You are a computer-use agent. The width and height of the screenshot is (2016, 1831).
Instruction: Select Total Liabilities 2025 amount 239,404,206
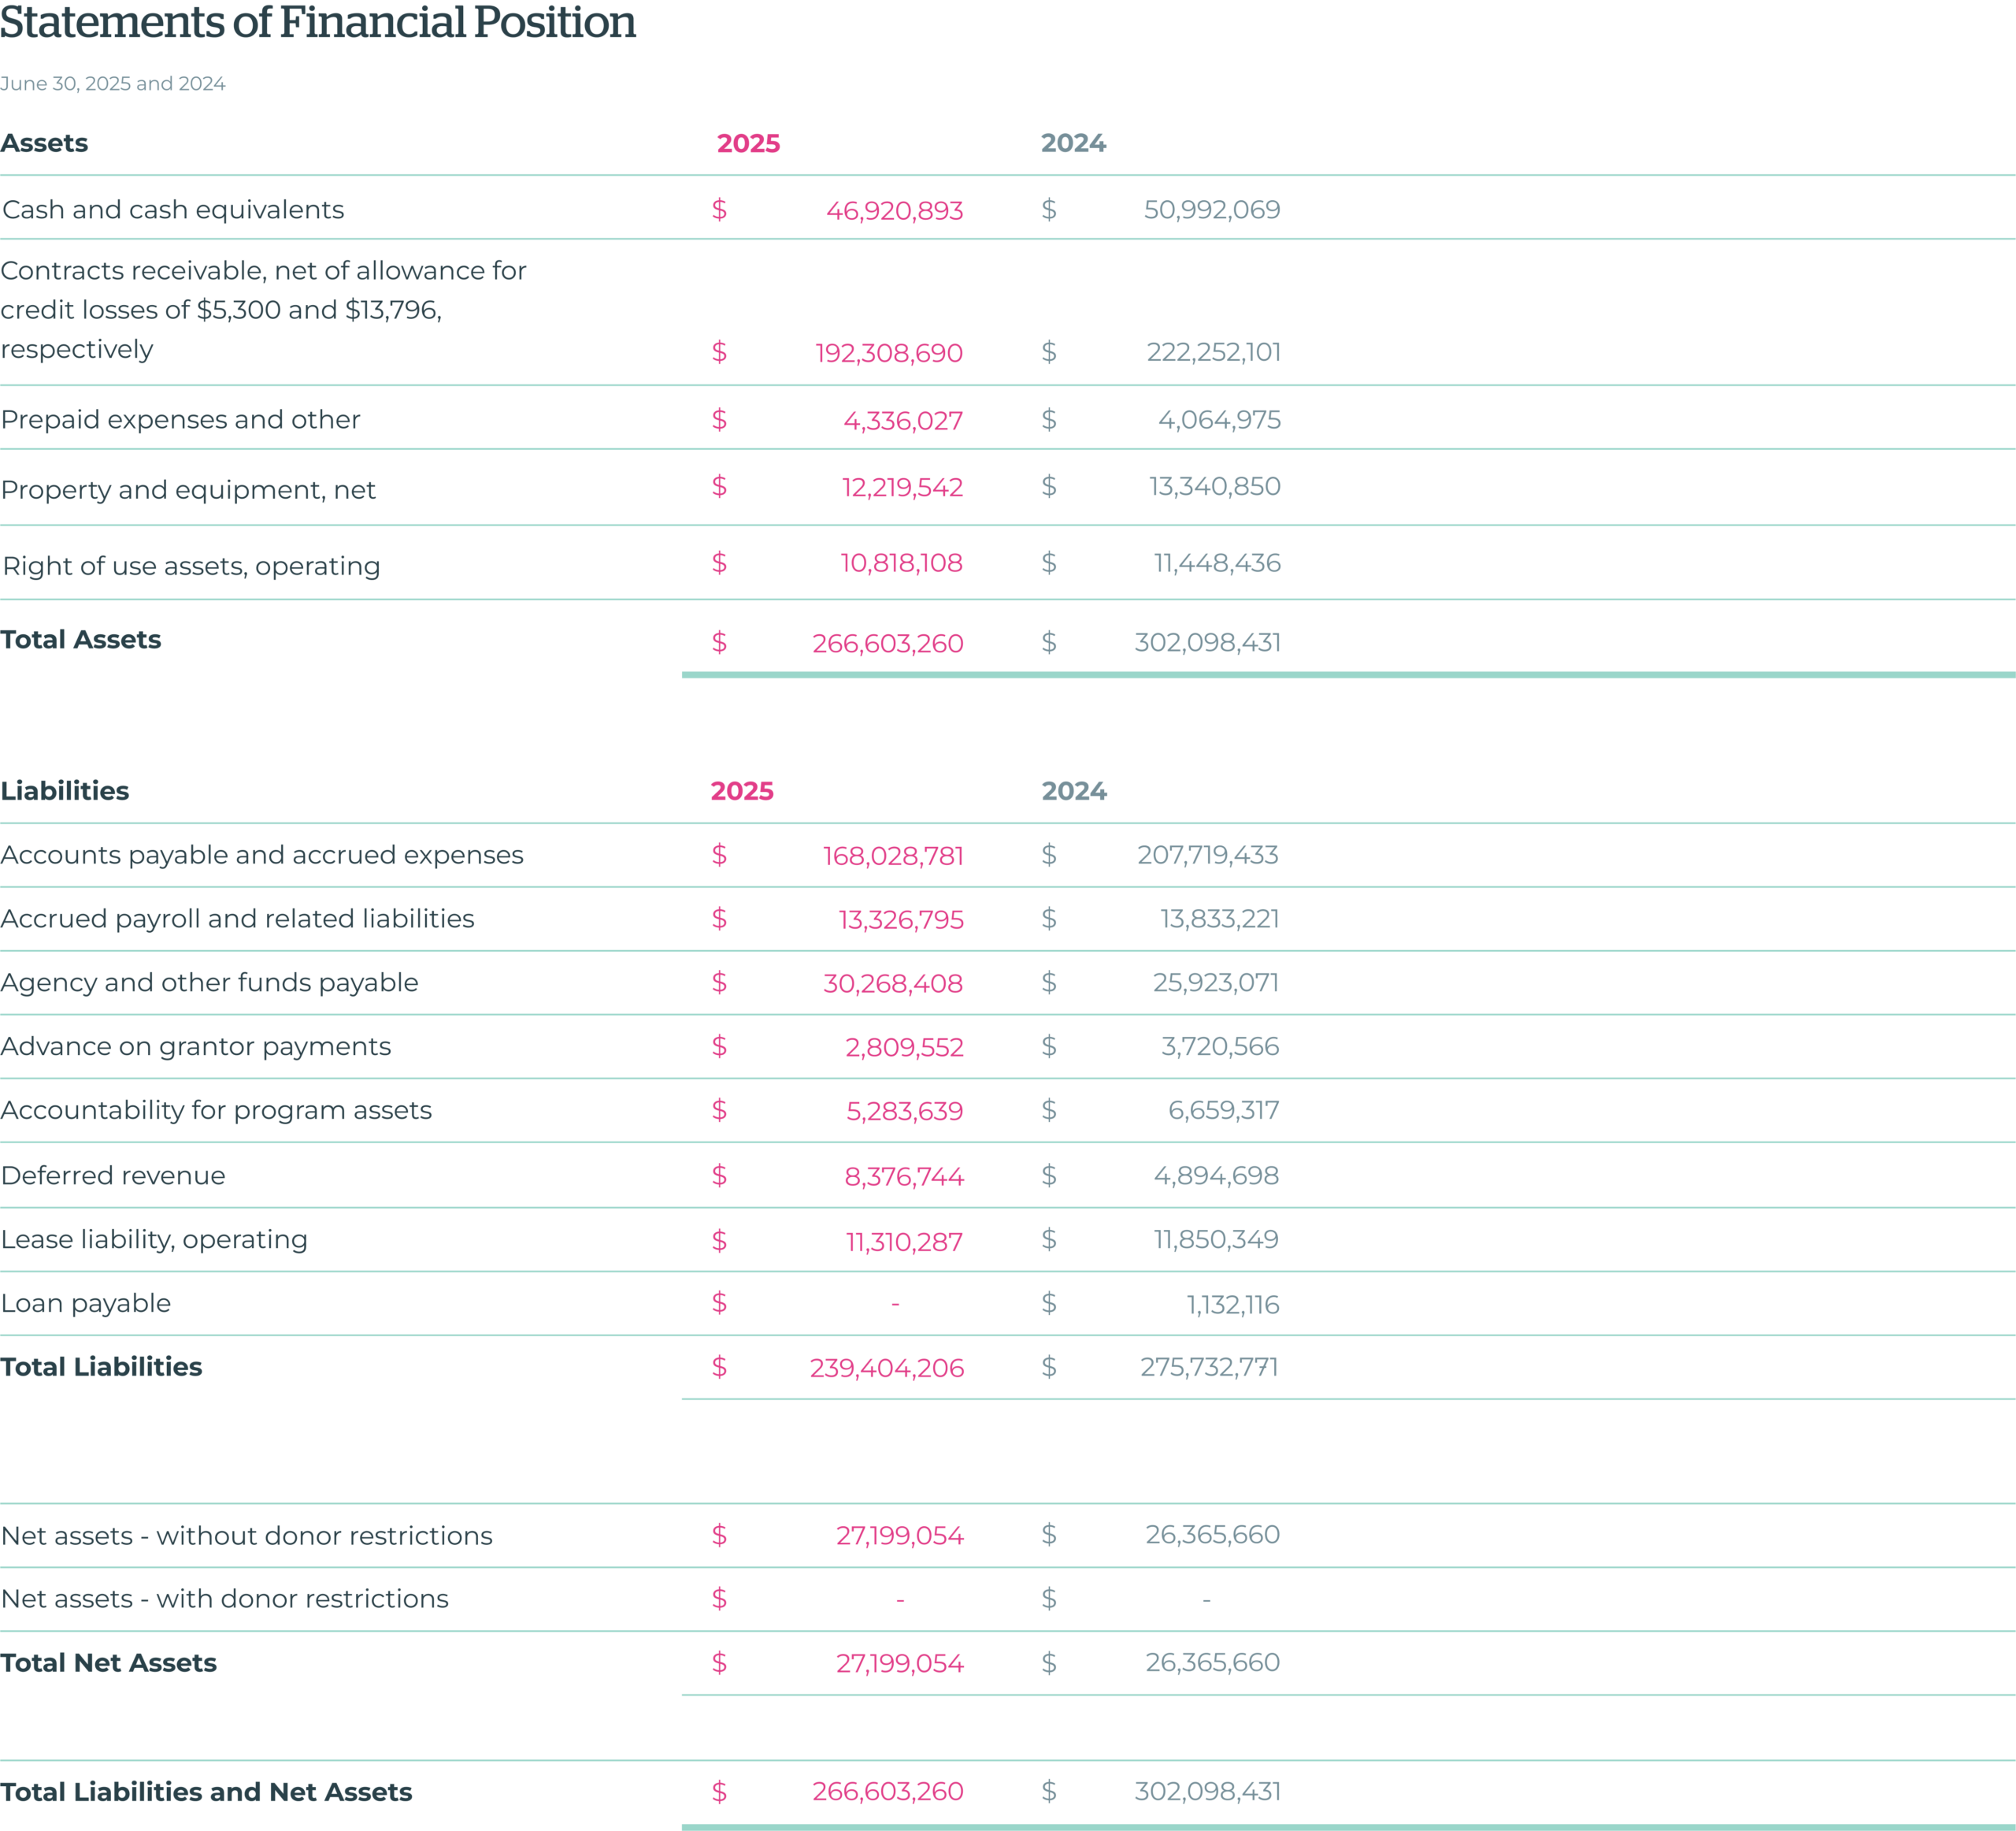886,1368
